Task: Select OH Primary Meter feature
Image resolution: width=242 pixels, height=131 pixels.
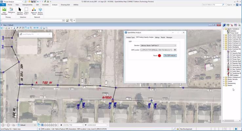Action: pyautogui.click(x=235, y=57)
